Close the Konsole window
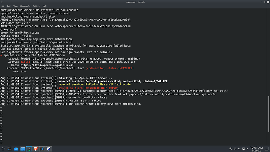 pyautogui.click(x=268, y=2)
